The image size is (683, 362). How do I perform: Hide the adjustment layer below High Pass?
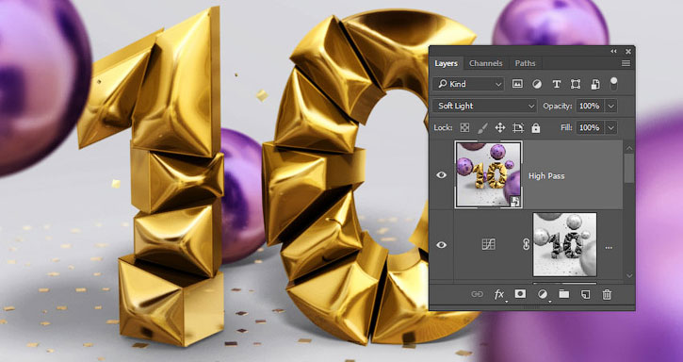click(x=442, y=245)
